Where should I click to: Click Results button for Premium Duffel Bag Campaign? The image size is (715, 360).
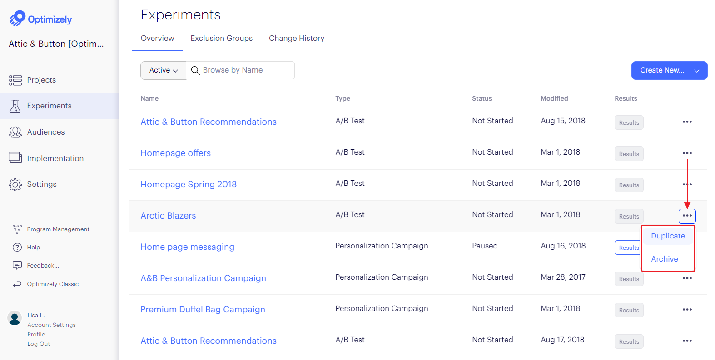click(x=629, y=310)
